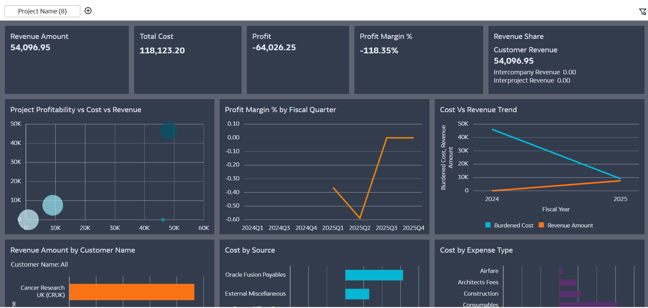The image size is (648, 308).
Task: Click the Cancer Research UK orange bar
Action: 132,292
